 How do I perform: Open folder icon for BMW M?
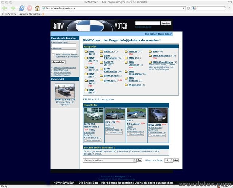pyautogui.click(x=126, y=52)
